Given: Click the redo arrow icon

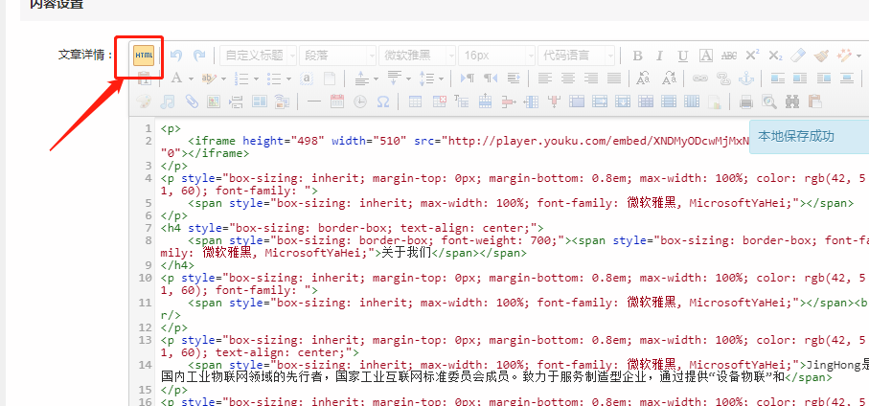Looking at the screenshot, I should [199, 56].
